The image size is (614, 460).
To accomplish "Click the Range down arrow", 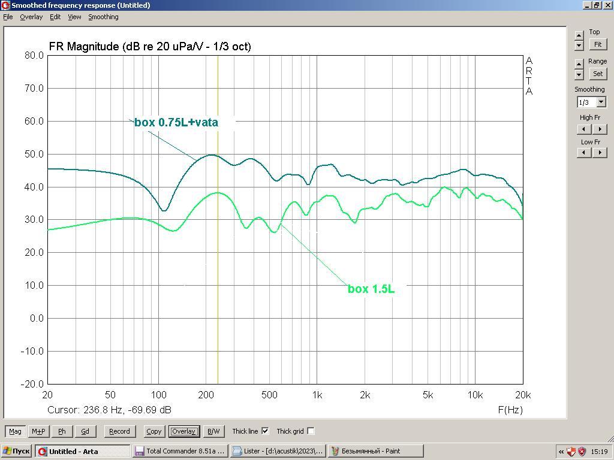I will click(579, 74).
